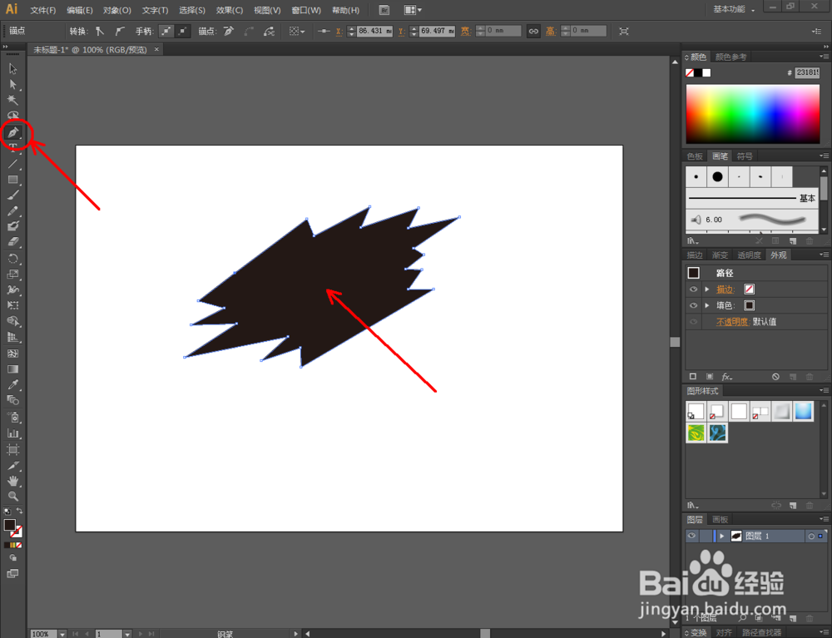Select the Zoom tool
Screen dimensions: 832x638
tap(12, 497)
